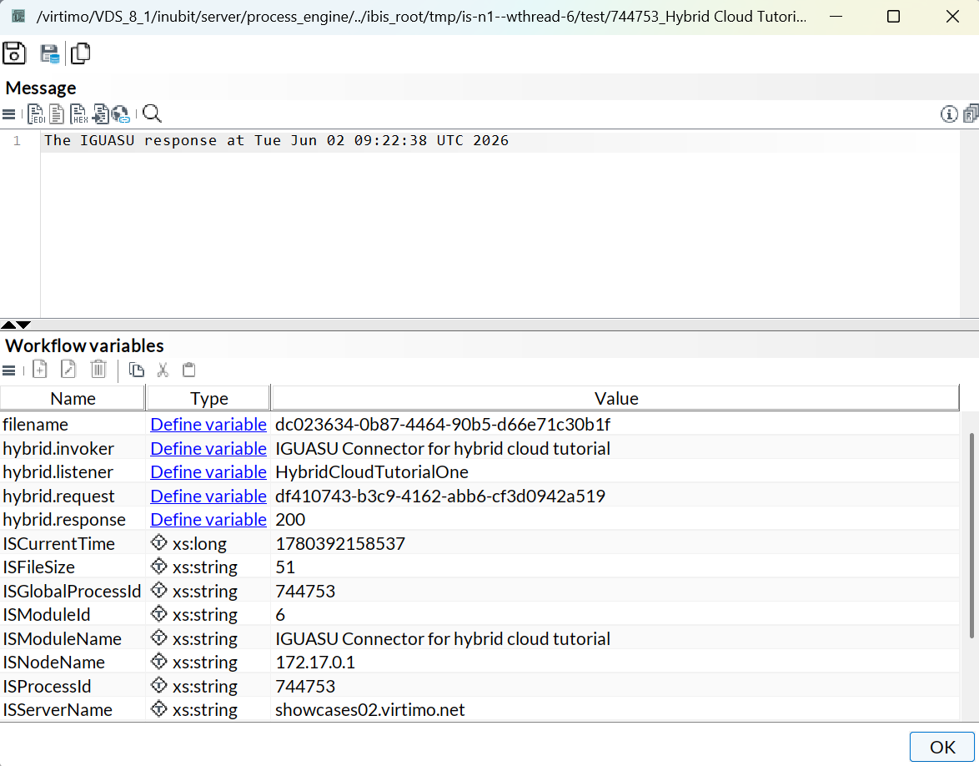979x766 pixels.
Task: Click xs:string type icon for ISFileSize
Action: point(159,566)
